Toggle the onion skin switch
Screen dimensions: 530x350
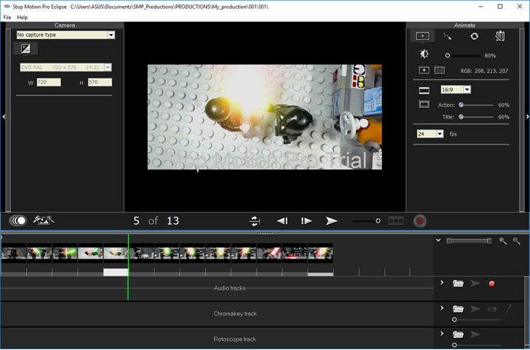[x=18, y=220]
